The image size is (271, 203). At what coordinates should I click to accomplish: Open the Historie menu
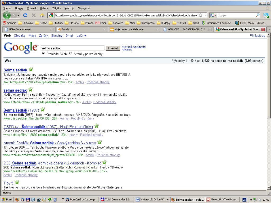point(44,8)
